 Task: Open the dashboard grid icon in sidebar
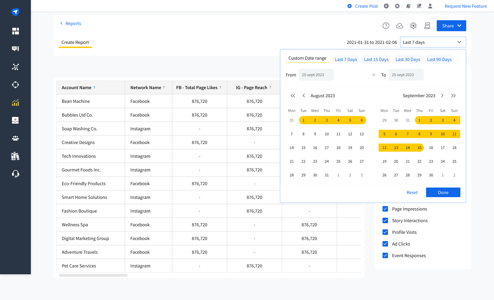pyautogui.click(x=15, y=31)
